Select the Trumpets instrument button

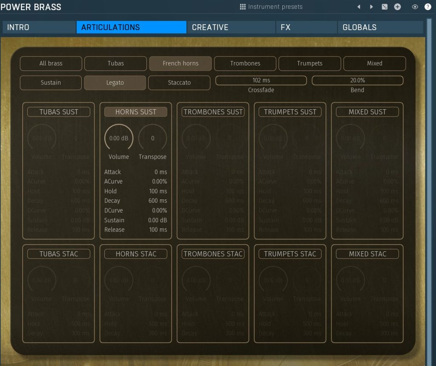(310, 63)
